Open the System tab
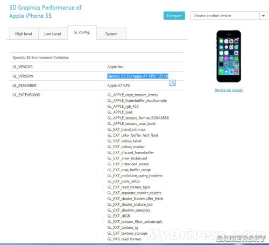This screenshot has width=269, height=245. tap(111, 34)
